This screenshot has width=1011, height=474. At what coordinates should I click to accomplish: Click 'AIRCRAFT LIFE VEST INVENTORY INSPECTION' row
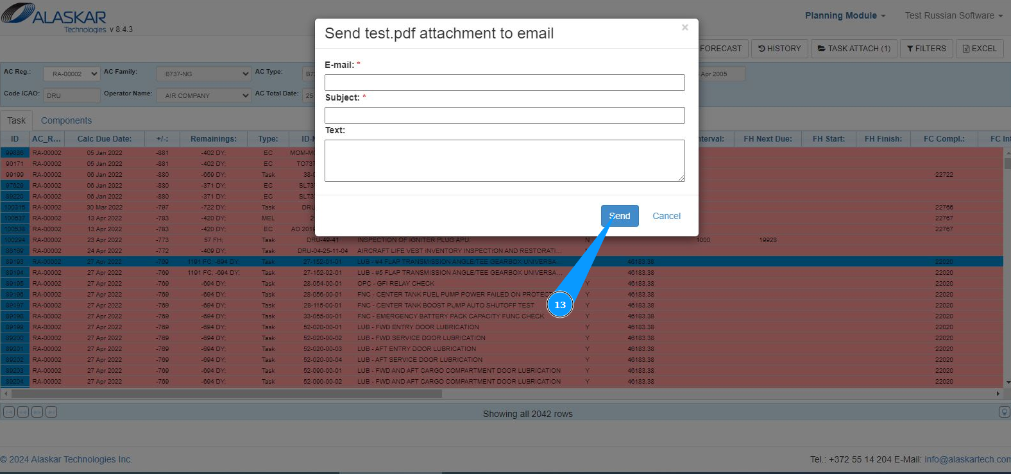pos(459,251)
